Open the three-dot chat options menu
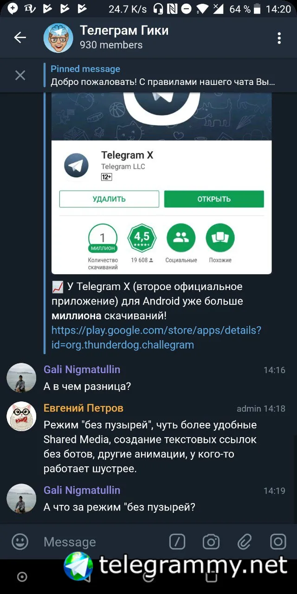Screen dimensions: 297x594 pyautogui.click(x=279, y=38)
